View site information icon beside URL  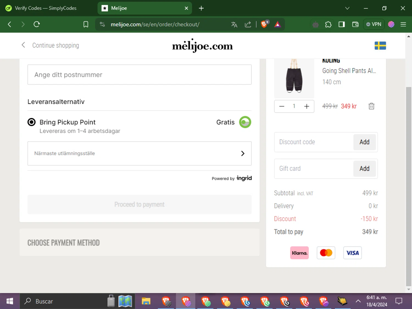(102, 24)
